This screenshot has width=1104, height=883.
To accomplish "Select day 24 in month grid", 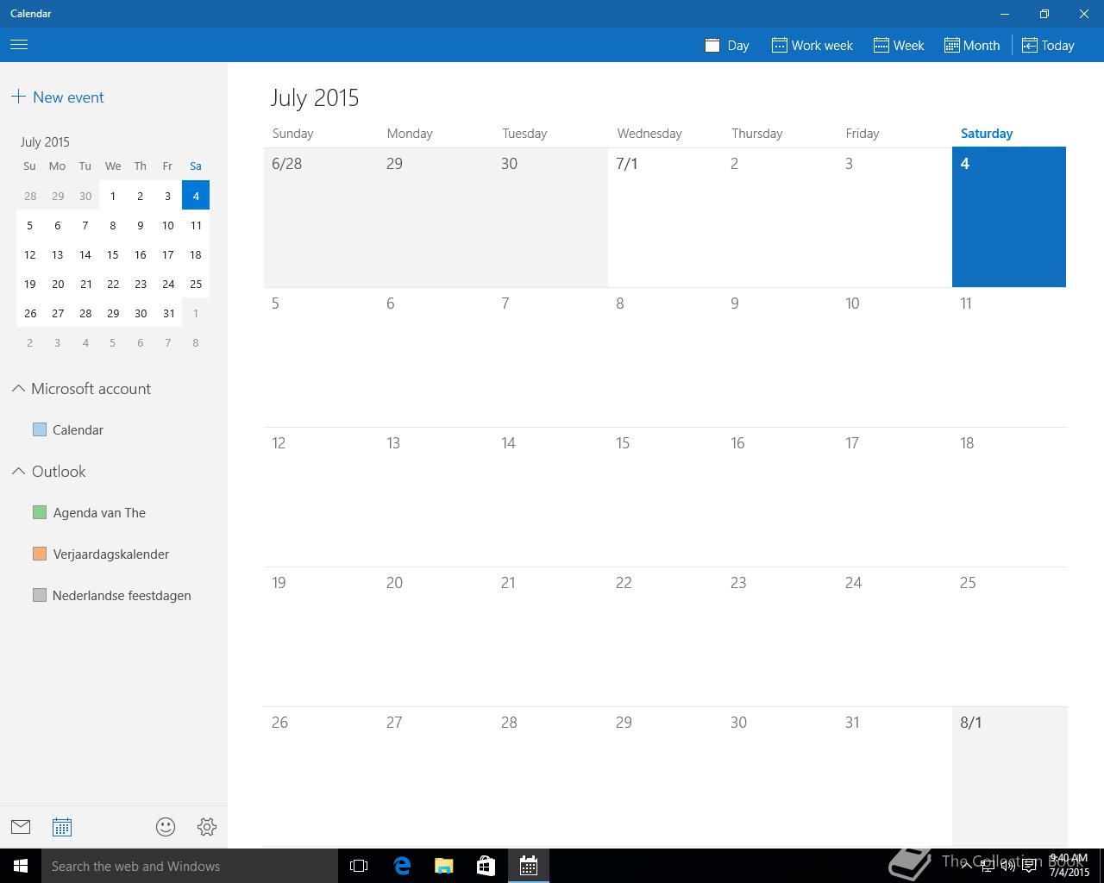I will 894,636.
